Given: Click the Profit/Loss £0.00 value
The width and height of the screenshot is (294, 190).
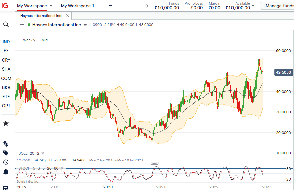Looking at the screenshot, I should pyautogui.click(x=197, y=8).
